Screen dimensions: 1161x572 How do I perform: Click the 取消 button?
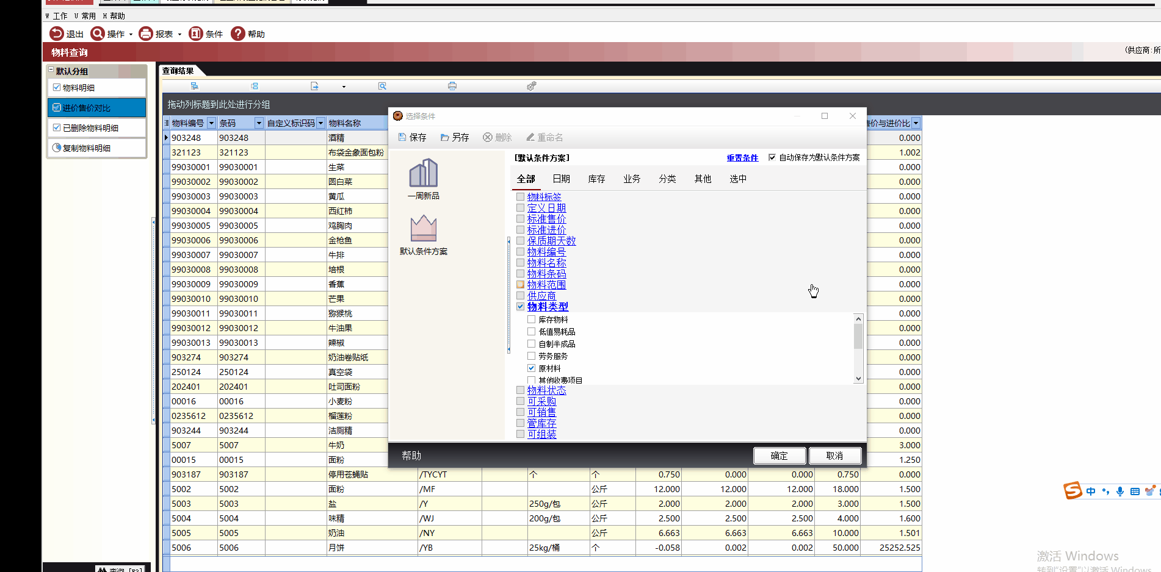pyautogui.click(x=835, y=456)
